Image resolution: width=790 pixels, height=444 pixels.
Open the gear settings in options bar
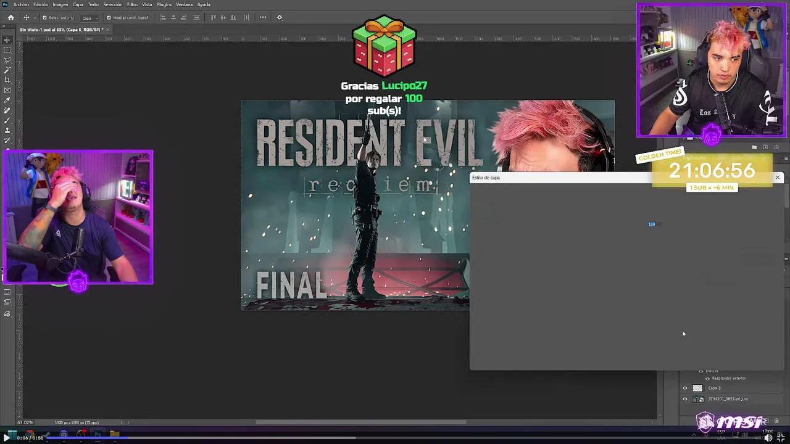coord(280,17)
